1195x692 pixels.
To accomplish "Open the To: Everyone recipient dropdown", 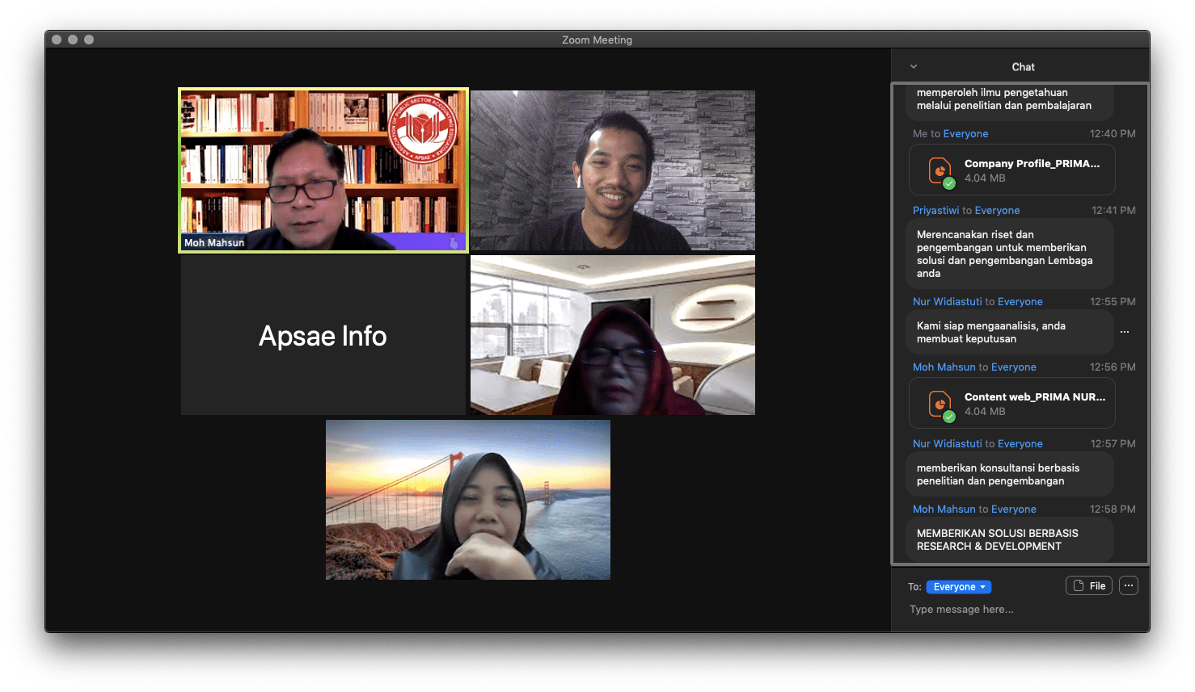I will (x=959, y=587).
